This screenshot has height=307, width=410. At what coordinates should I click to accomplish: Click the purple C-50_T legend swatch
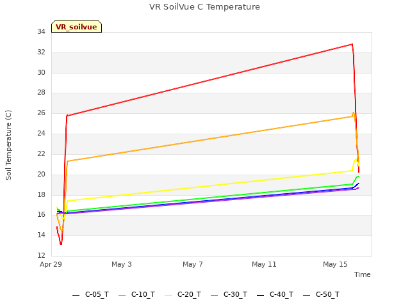pos(306,295)
